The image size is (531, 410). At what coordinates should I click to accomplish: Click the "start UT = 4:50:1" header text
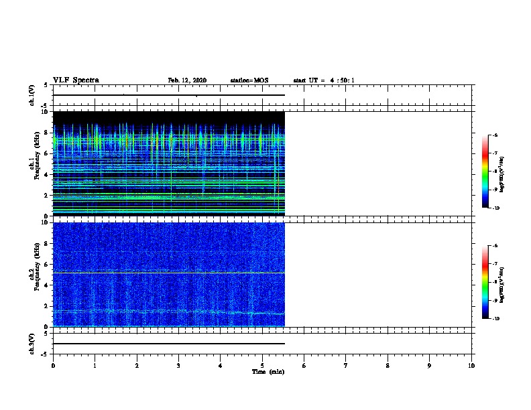click(x=324, y=80)
